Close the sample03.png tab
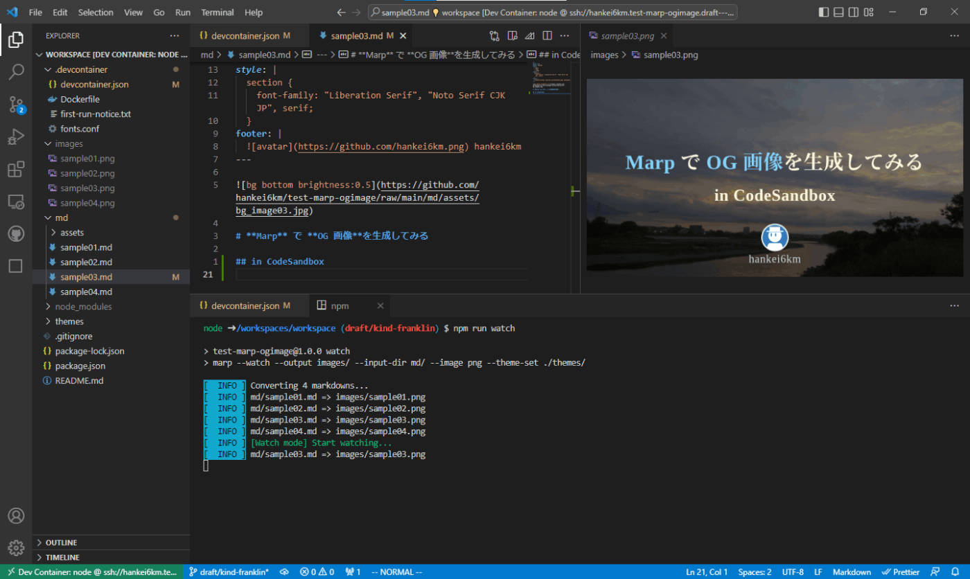The width and height of the screenshot is (970, 579). (x=664, y=36)
